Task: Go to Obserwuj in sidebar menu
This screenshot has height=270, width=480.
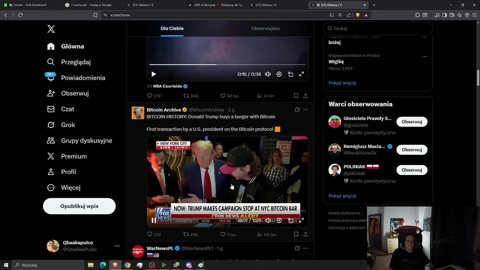Action: (x=68, y=93)
